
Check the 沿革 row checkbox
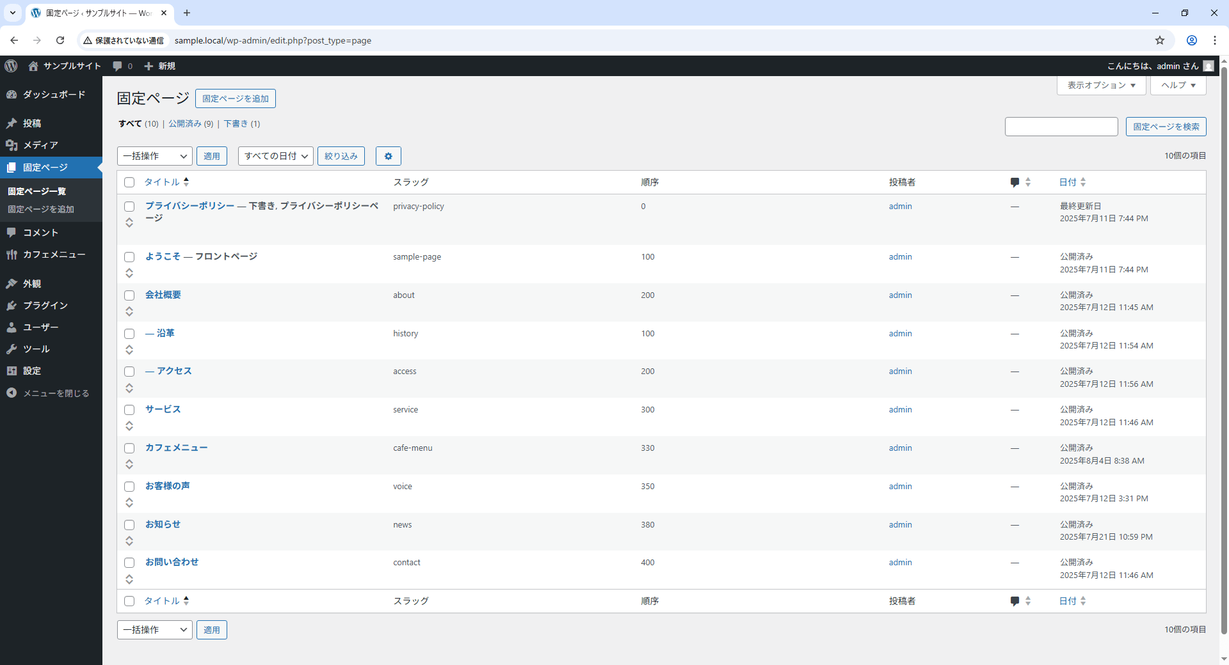pos(129,334)
